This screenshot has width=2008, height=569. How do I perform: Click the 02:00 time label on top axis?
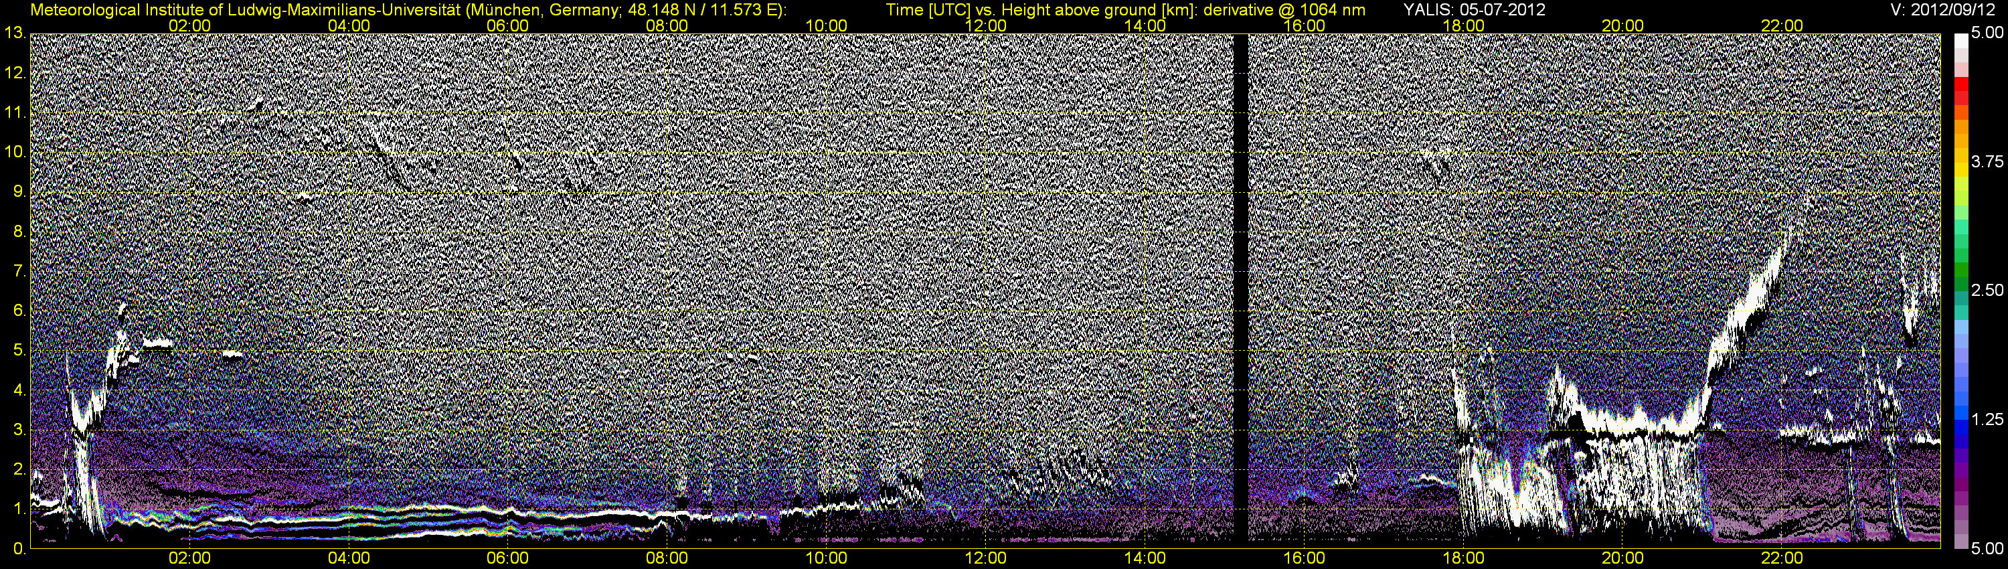(x=189, y=25)
